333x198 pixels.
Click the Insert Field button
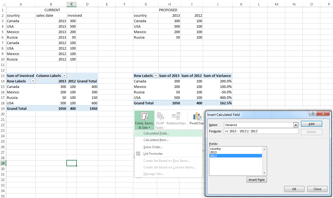pos(257,180)
